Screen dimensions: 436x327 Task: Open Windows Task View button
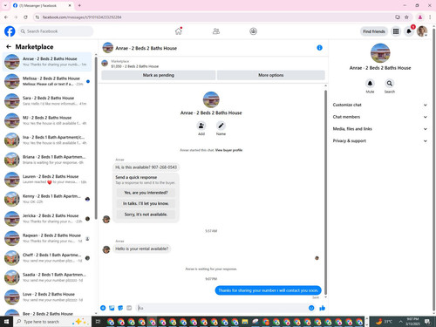[x=98, y=322]
